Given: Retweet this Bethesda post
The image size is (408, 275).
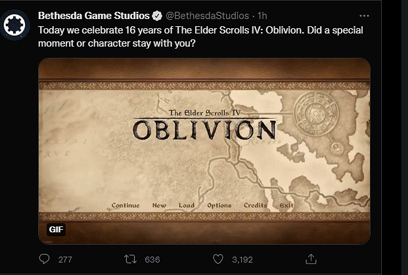Looking at the screenshot, I should point(131,259).
